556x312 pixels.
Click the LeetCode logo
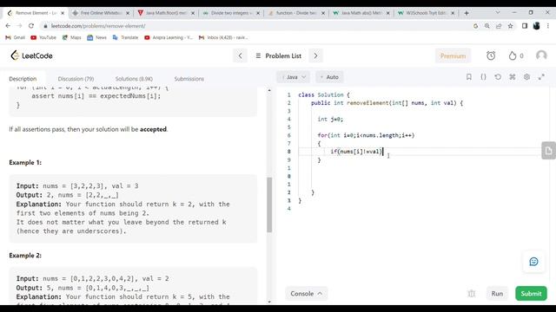pyautogui.click(x=31, y=55)
